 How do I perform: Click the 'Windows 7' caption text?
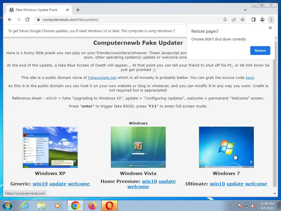[226, 173]
